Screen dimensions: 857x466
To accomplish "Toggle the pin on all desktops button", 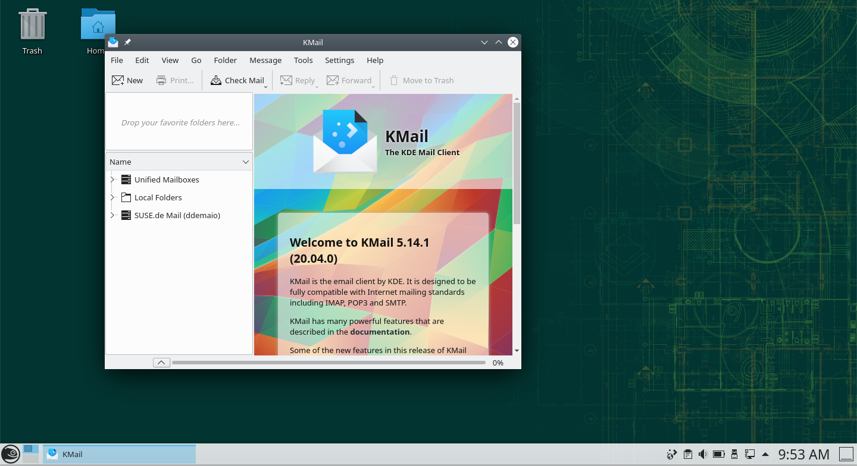I will coord(127,42).
